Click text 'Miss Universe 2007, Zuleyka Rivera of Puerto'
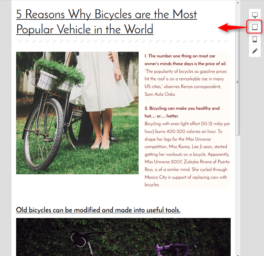264x256 pixels. tap(187, 162)
